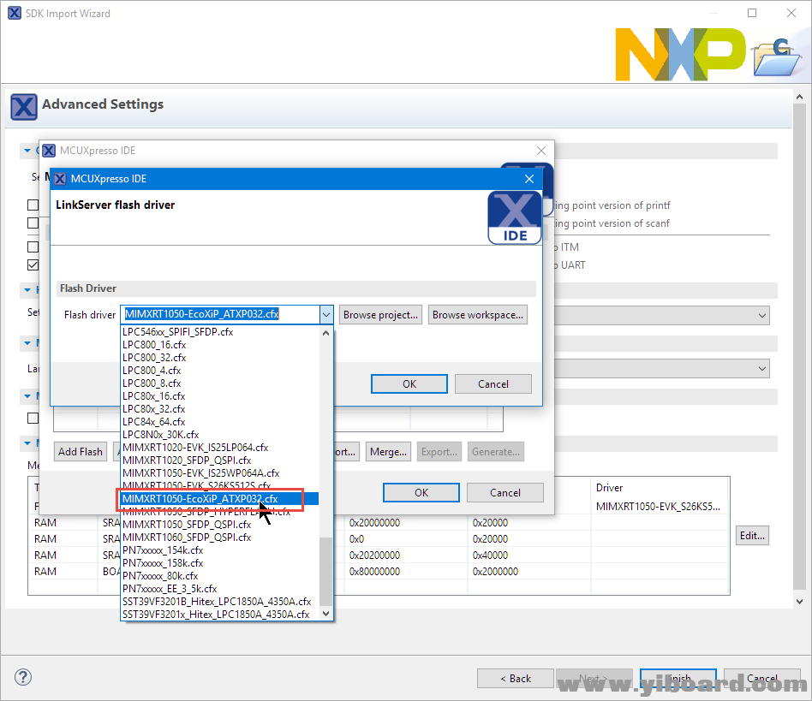Choose LPC800_16.cfx in the driver list
Image resolution: width=812 pixels, height=701 pixels.
(154, 345)
